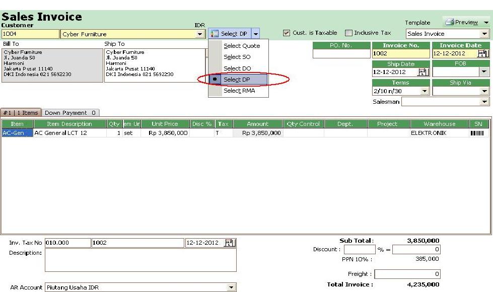Click the AC General LCT 12 description cell
Screen dimensions: 493x292
(x=70, y=133)
